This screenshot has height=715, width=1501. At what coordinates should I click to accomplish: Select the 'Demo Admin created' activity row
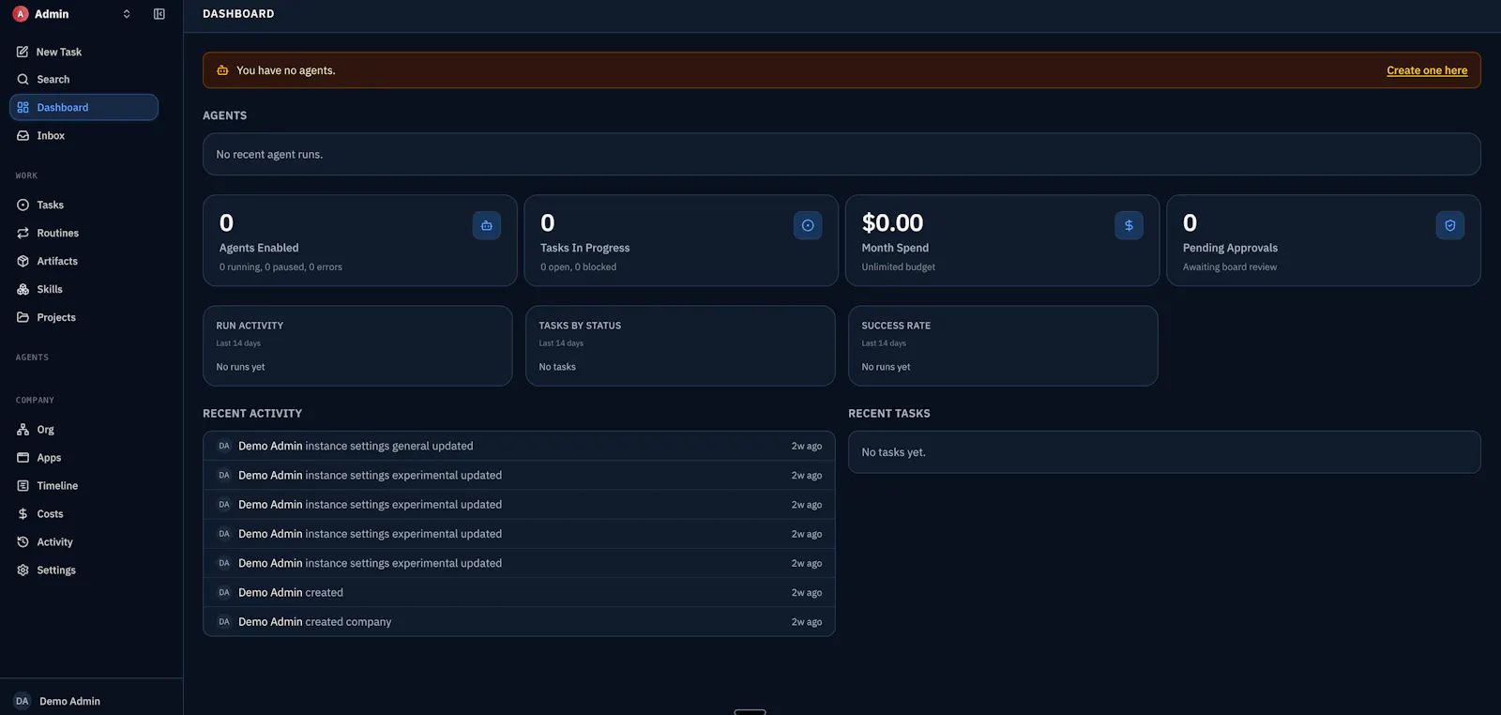click(519, 592)
